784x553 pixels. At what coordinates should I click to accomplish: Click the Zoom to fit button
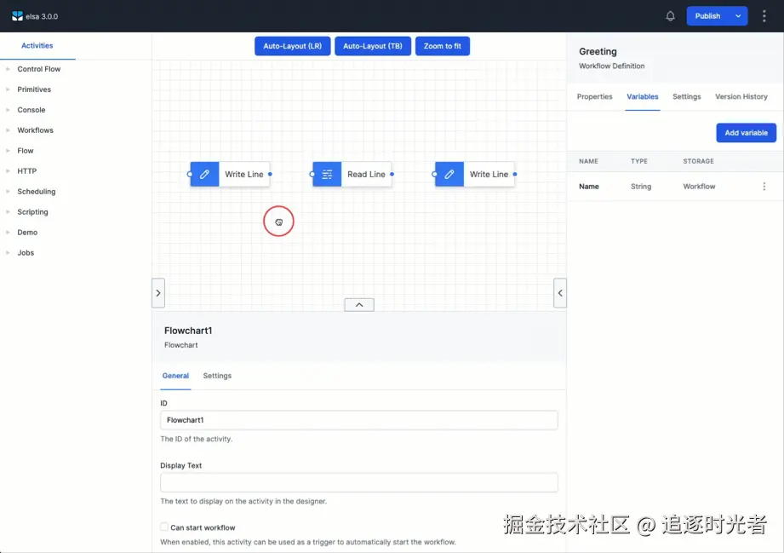[442, 46]
